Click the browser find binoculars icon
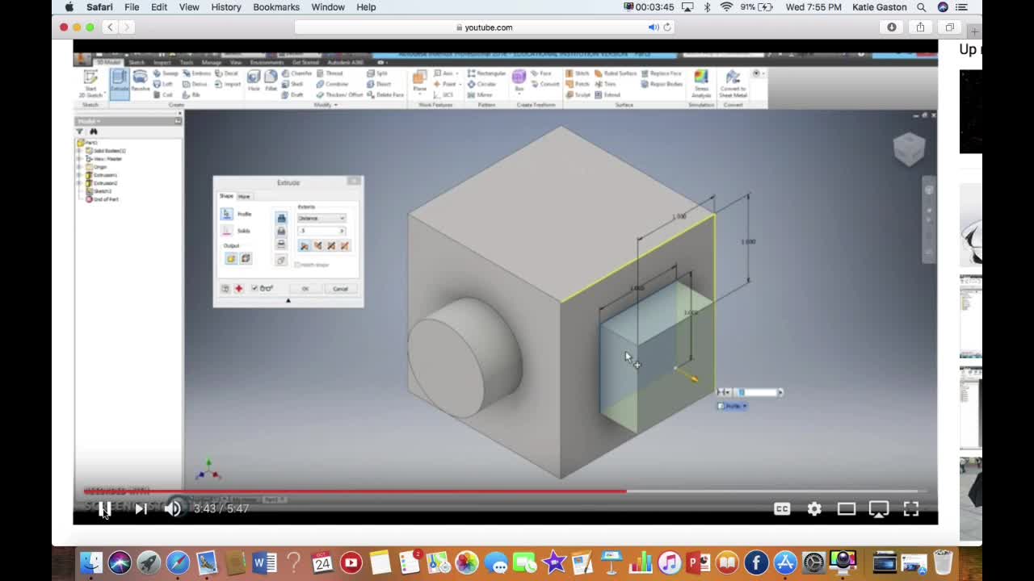This screenshot has width=1034, height=581. coord(94,132)
